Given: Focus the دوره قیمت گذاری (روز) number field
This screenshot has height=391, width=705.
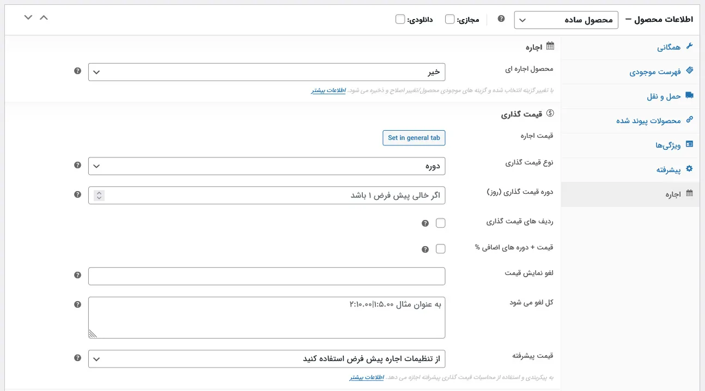Looking at the screenshot, I should (x=267, y=195).
